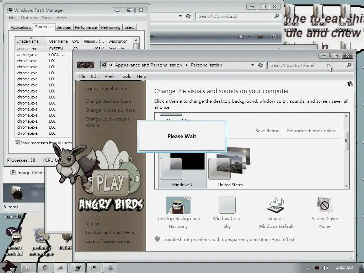Open Options menu in Task Manager
The height and width of the screenshot is (273, 364).
click(28, 18)
